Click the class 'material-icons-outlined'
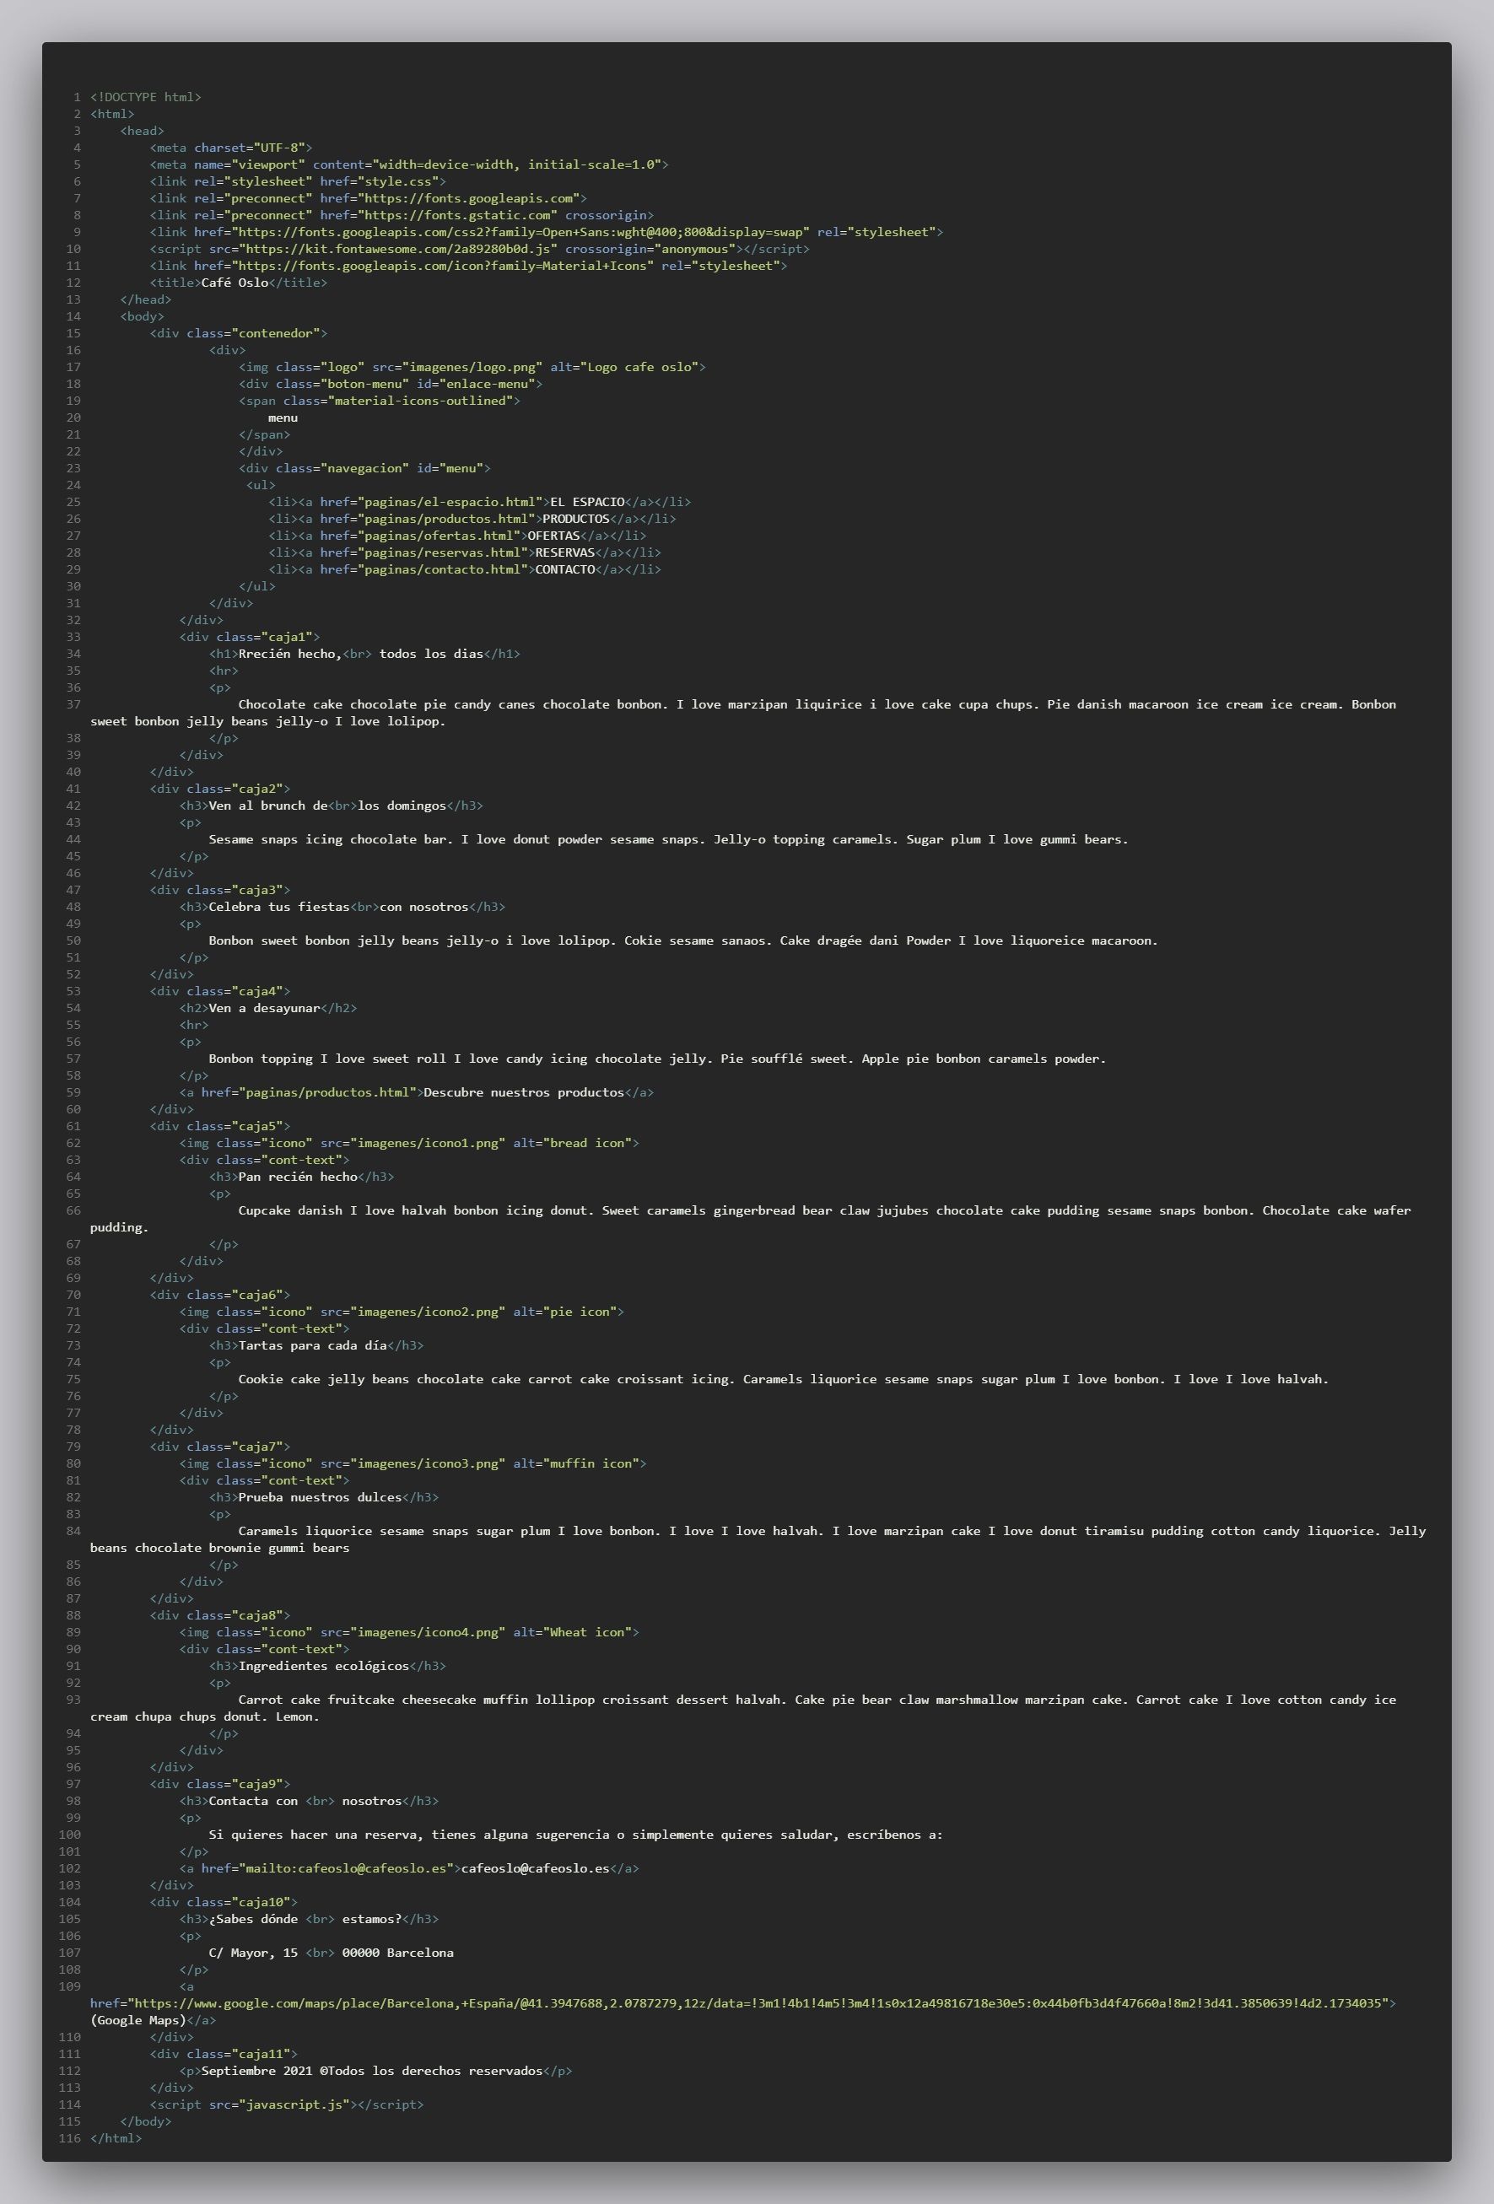 click(x=420, y=401)
